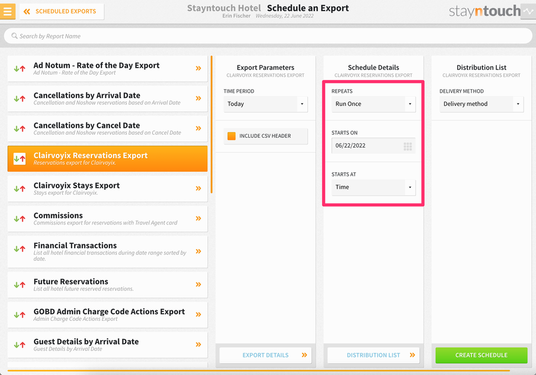Open chevron for Guest Details by Arrival Date
This screenshot has height=375, width=536.
(x=198, y=345)
